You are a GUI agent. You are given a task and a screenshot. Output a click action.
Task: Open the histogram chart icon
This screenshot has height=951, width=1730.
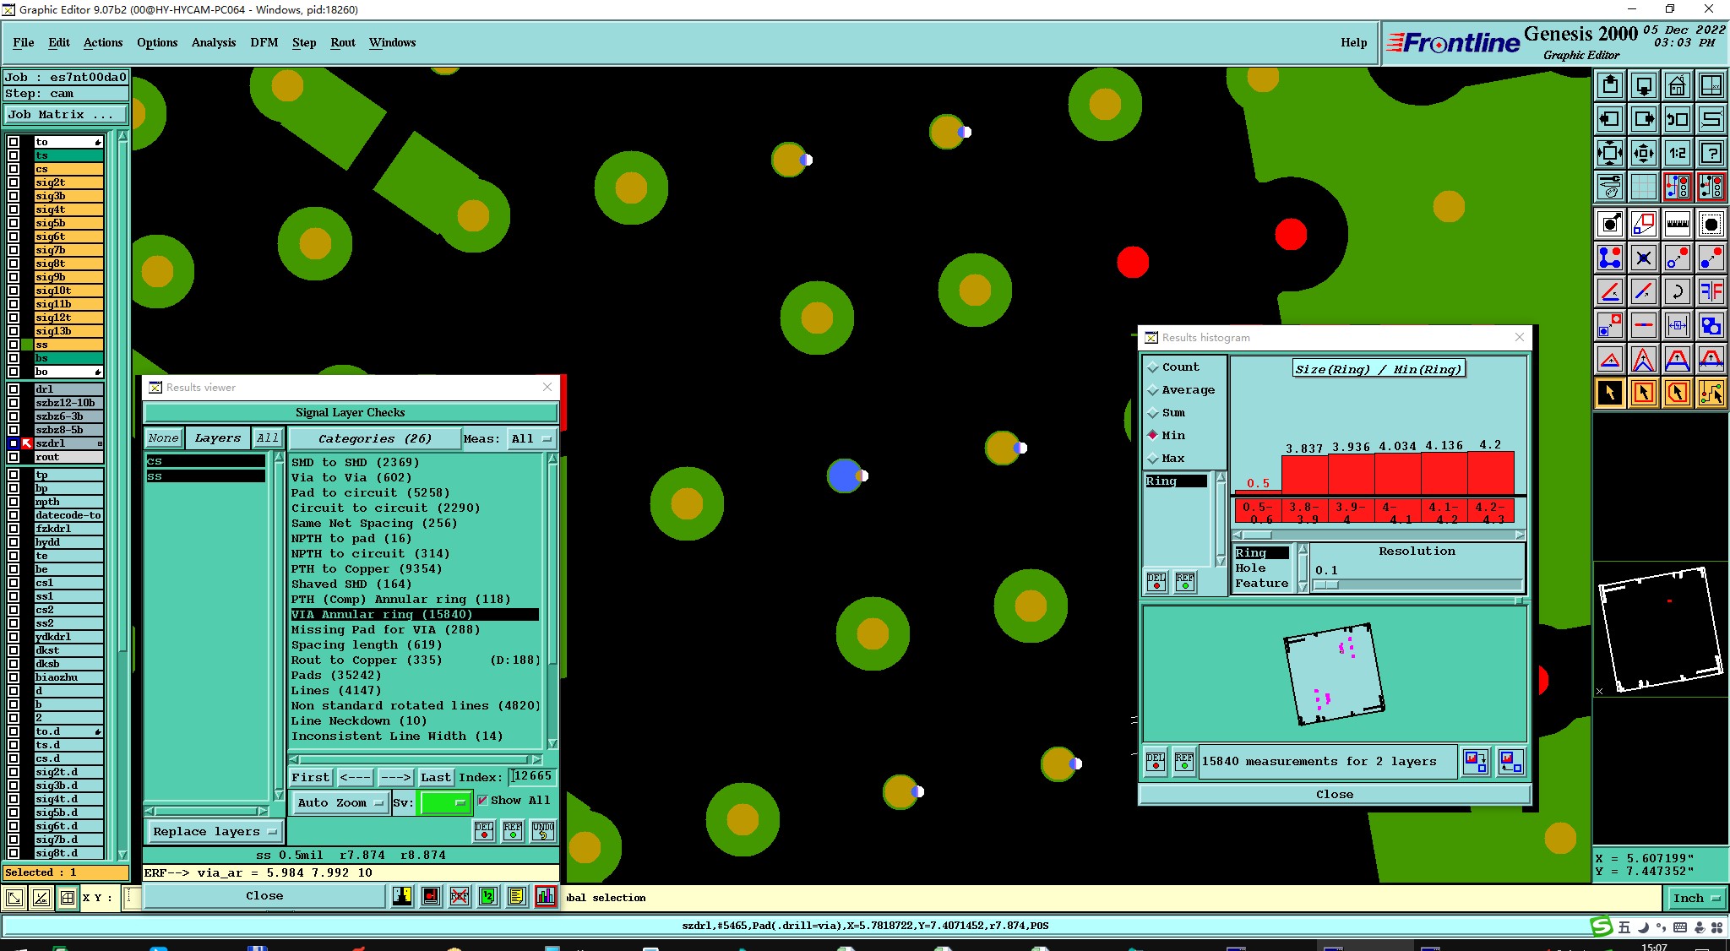546,896
